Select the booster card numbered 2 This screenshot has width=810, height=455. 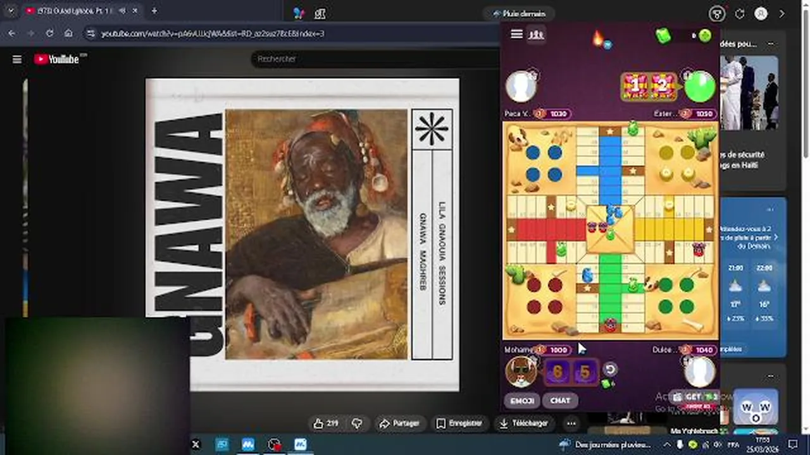662,87
